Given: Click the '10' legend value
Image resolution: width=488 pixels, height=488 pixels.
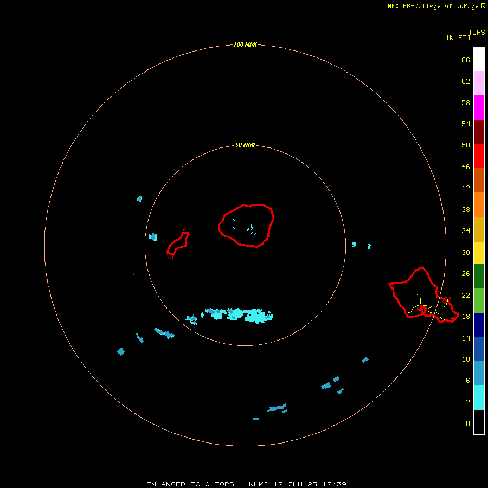Looking at the screenshot, I should click(x=466, y=359).
